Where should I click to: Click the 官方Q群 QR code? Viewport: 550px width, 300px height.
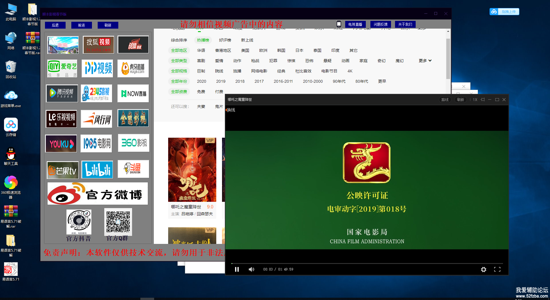(x=118, y=222)
